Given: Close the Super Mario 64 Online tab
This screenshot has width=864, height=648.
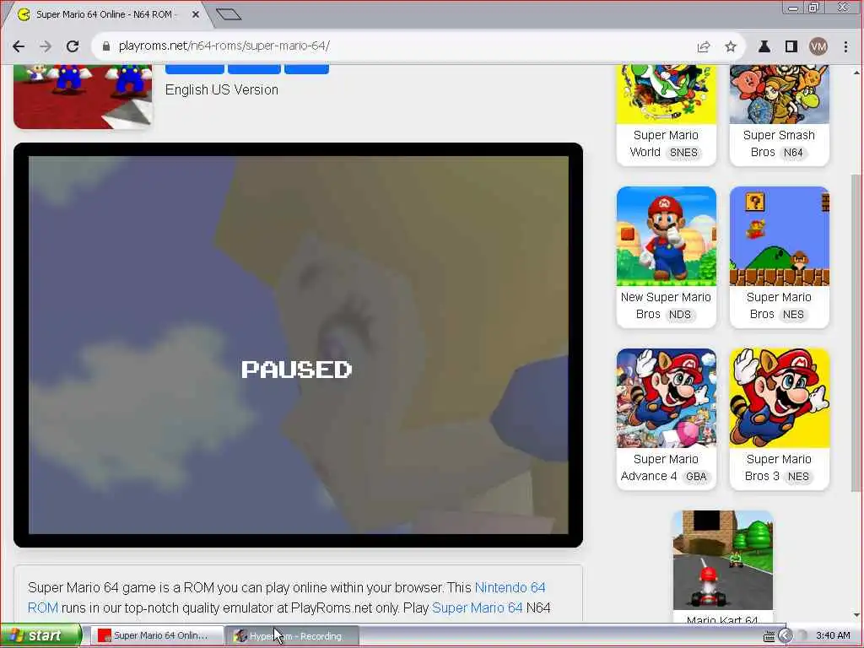Looking at the screenshot, I should click(196, 15).
